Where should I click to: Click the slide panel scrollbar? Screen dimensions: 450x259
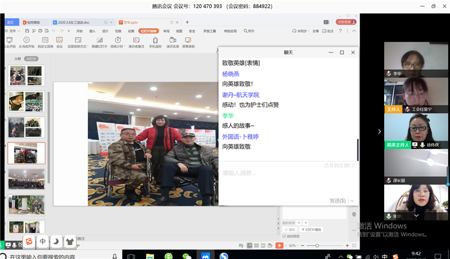[x=48, y=137]
